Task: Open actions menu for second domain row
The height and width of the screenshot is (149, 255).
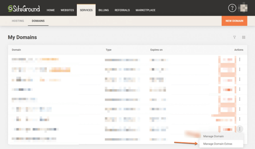Action: pyautogui.click(x=240, y=69)
